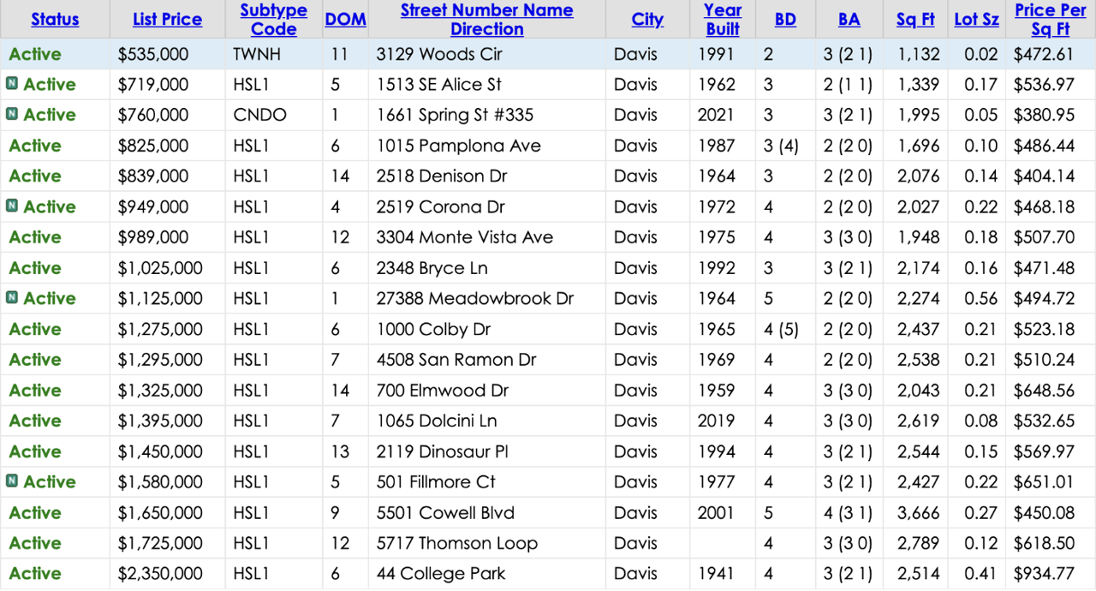Sort listings by DOM column header
Image resolution: width=1096 pixels, height=591 pixels.
coord(345,19)
